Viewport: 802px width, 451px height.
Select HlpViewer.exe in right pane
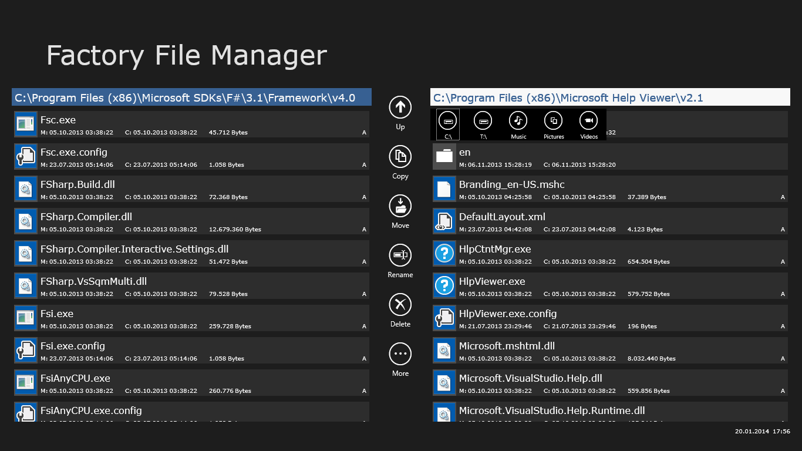click(610, 286)
